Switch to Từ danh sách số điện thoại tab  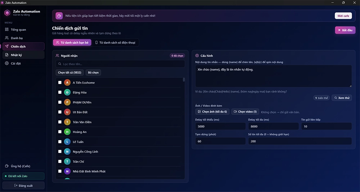tap(115, 43)
